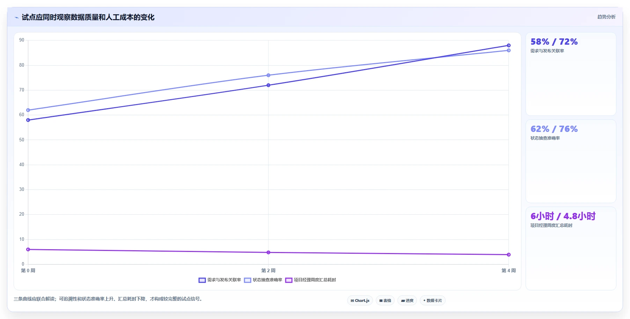Click the 数据卡片 pill
Image resolution: width=630 pixels, height=319 pixels.
pyautogui.click(x=433, y=301)
